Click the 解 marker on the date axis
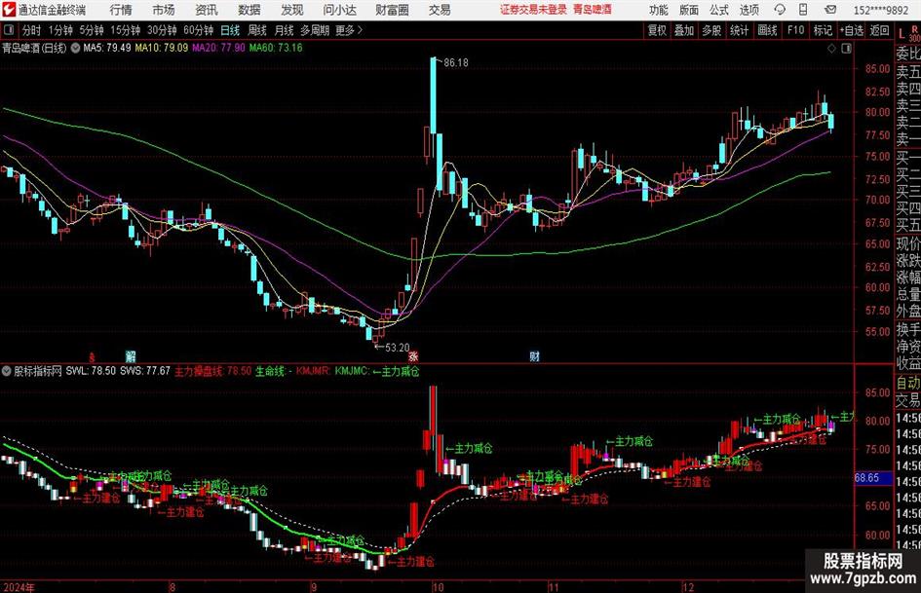921x593 pixels. click(131, 355)
